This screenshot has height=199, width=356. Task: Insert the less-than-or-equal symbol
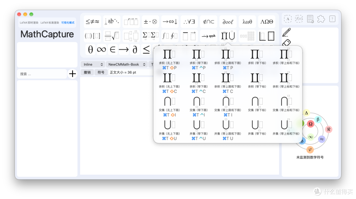146,49
